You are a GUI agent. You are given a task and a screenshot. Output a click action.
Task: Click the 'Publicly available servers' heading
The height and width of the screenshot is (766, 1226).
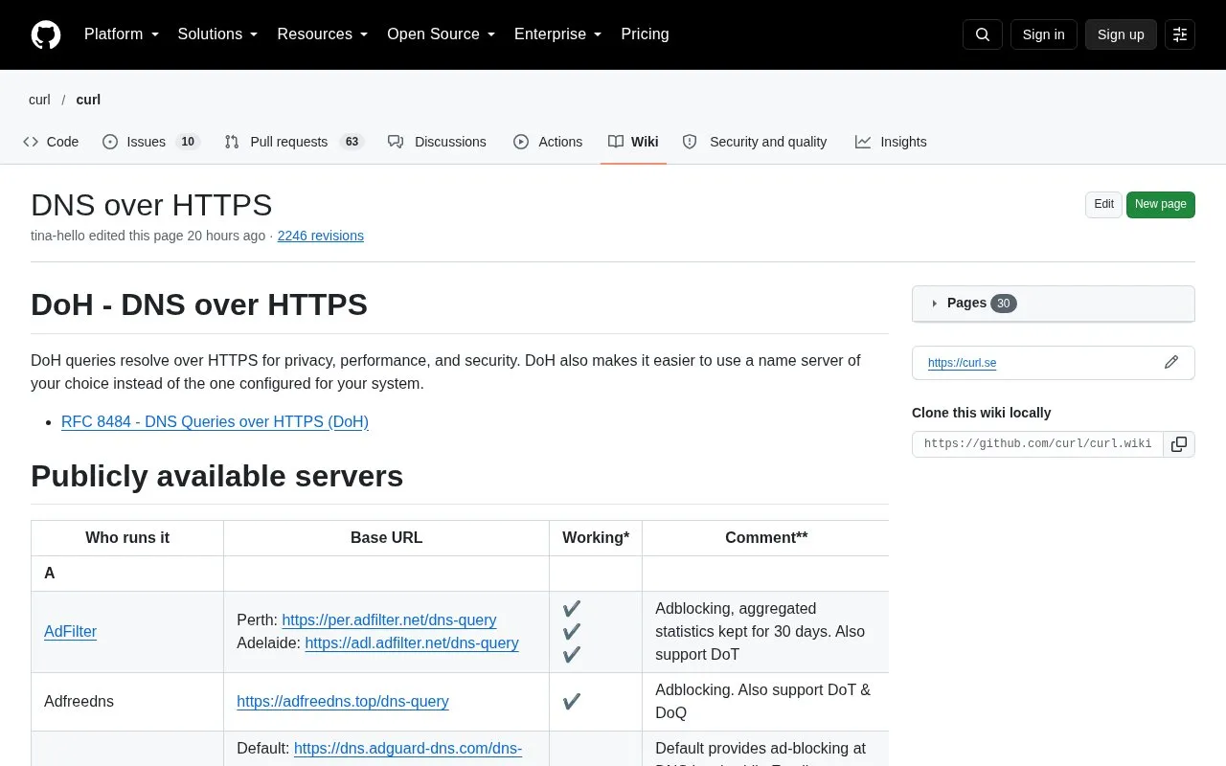tap(217, 477)
